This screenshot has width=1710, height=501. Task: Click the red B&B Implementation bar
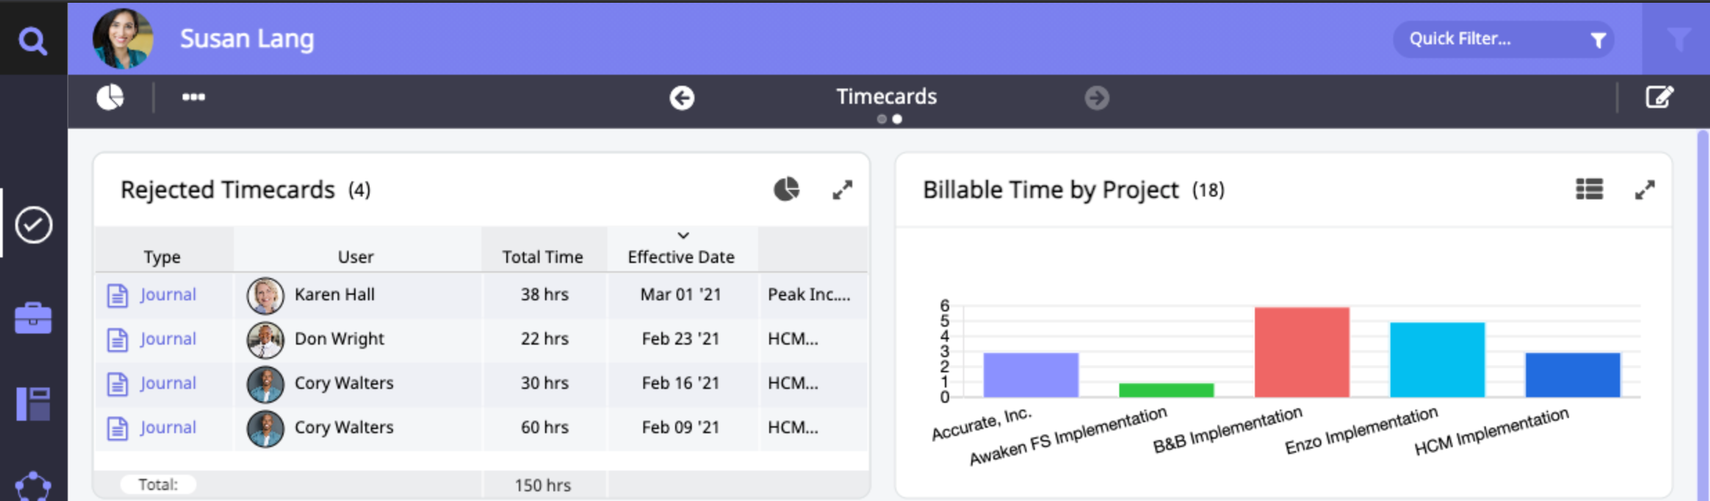[1301, 352]
